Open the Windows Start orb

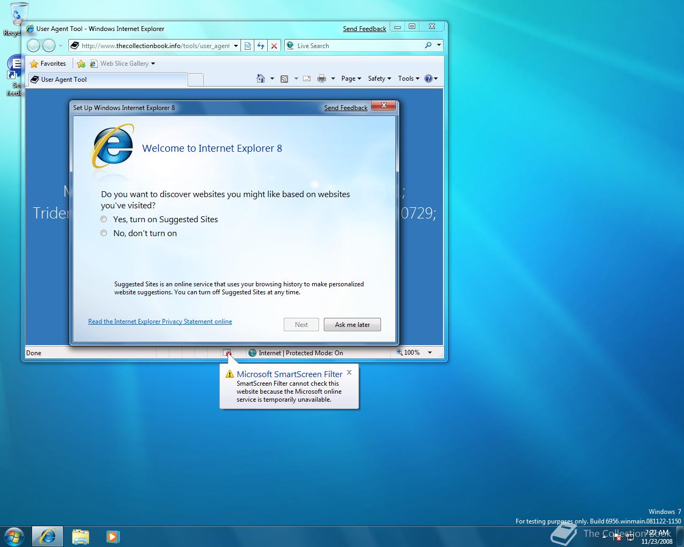[14, 536]
